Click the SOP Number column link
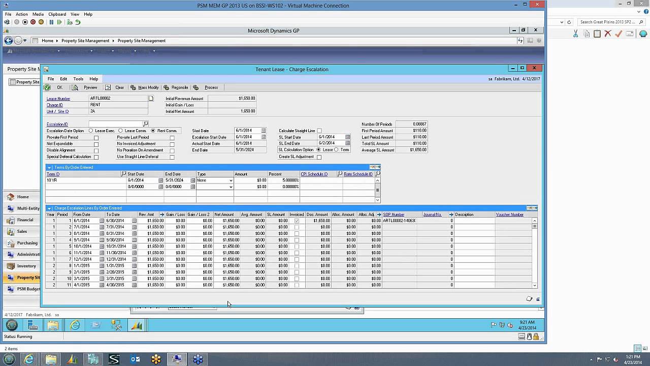650x366 pixels. point(394,215)
